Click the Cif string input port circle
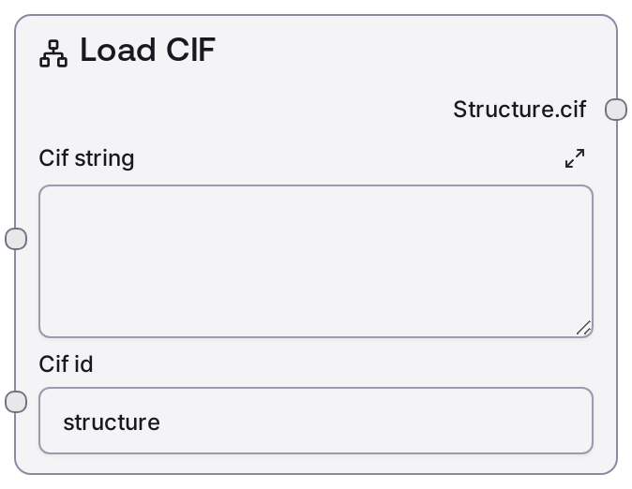Screen dimensions: 632x489 pos(16,239)
